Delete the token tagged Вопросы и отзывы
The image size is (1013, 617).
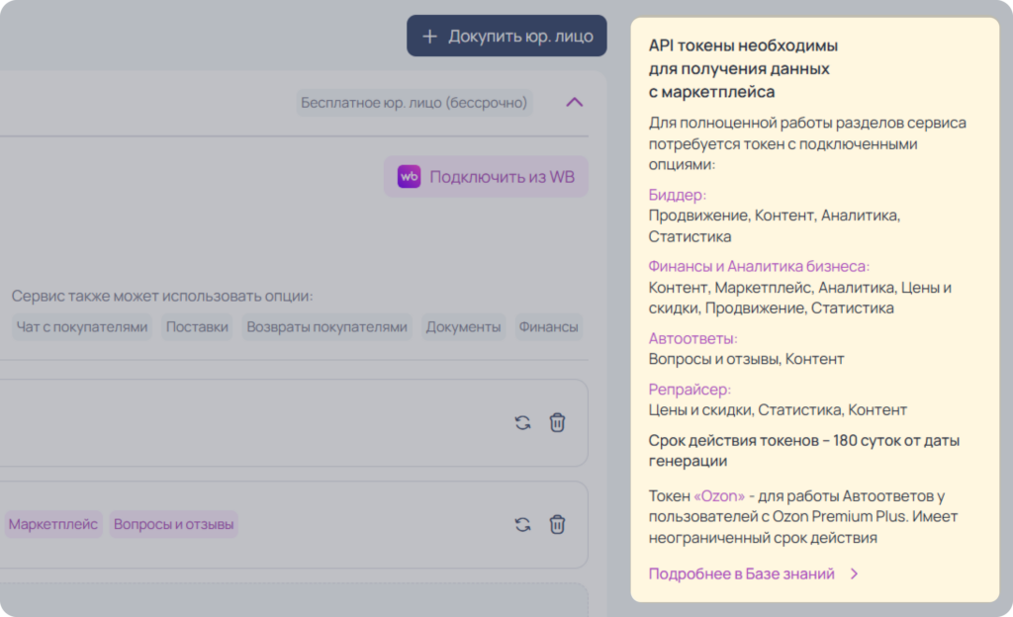coord(557,525)
